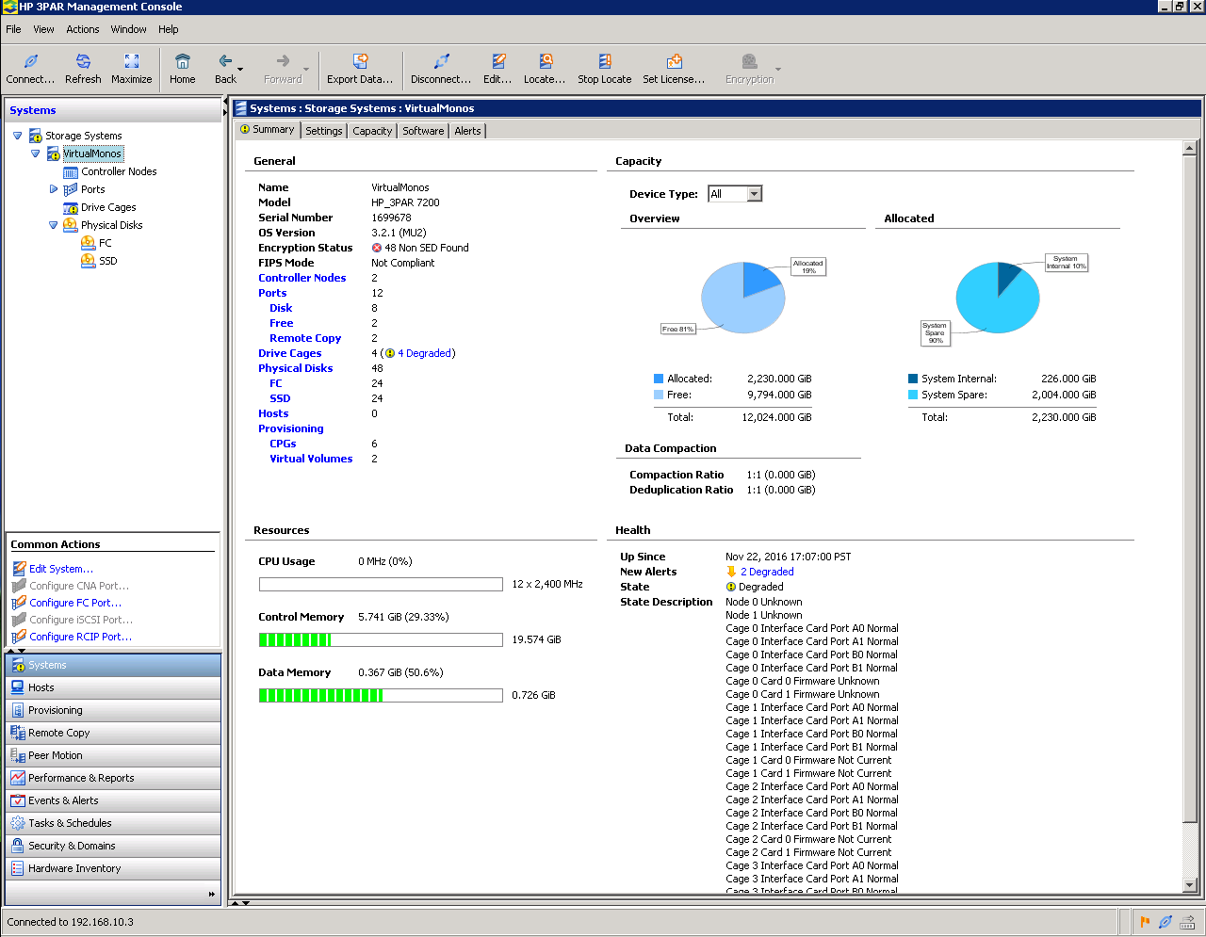
Task: Open Set License from the toolbar
Action: tap(674, 69)
